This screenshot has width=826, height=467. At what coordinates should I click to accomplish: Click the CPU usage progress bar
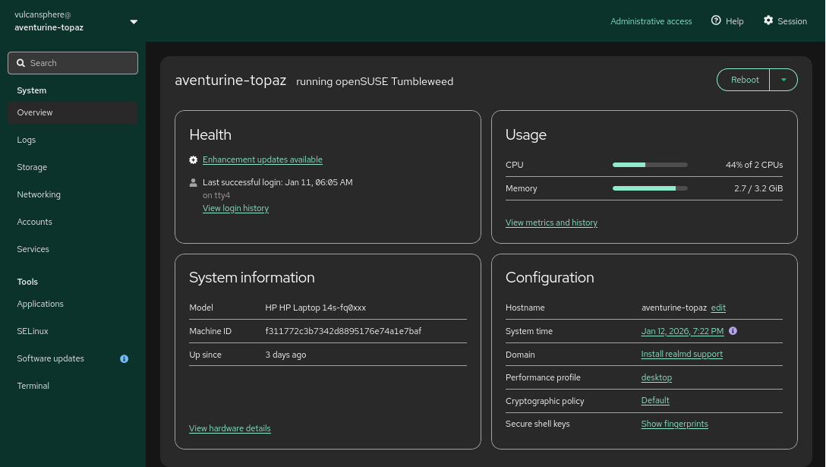pyautogui.click(x=650, y=165)
